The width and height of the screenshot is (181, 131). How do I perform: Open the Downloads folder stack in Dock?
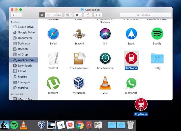pyautogui.click(x=121, y=125)
